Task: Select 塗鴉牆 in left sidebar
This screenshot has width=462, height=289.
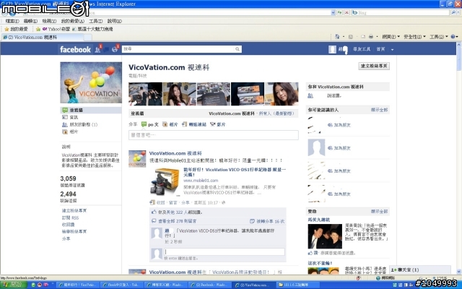Action: coord(91,110)
